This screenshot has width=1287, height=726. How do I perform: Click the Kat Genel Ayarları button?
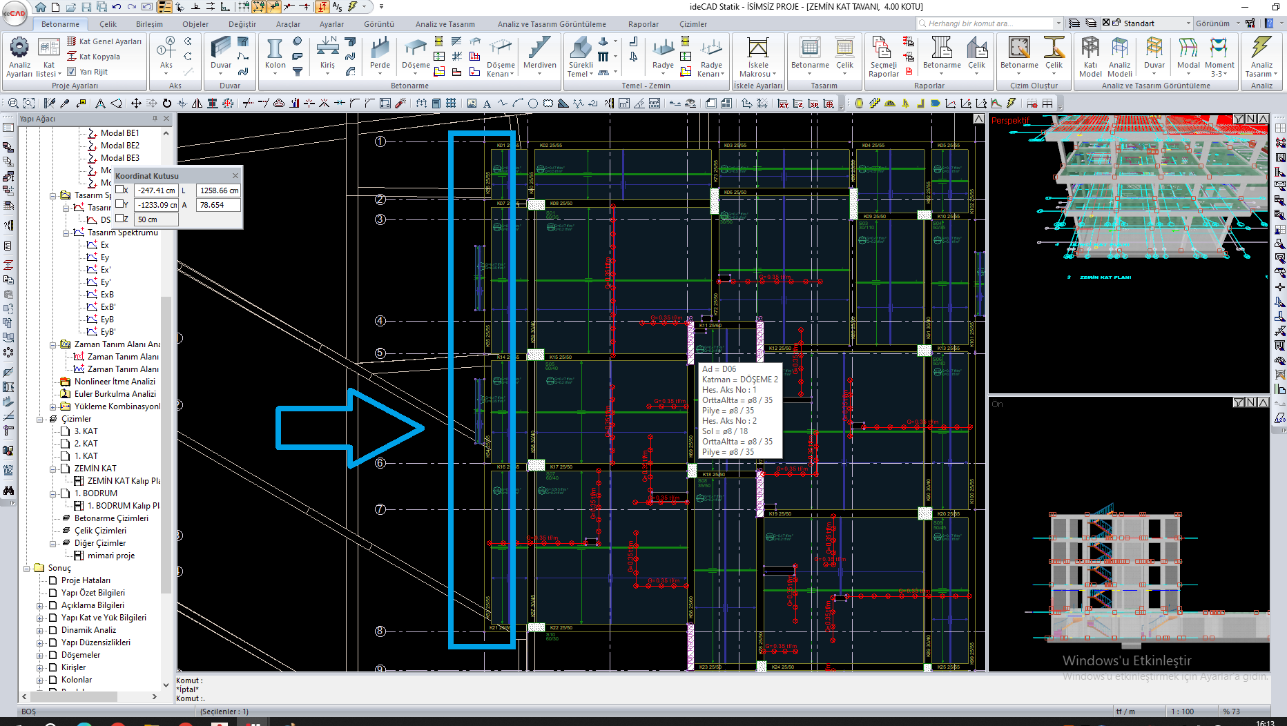pyautogui.click(x=105, y=41)
